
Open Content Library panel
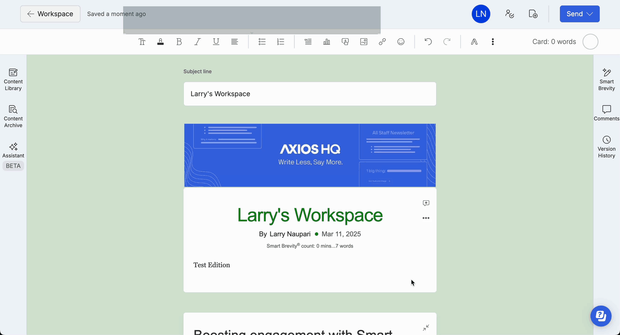pos(13,80)
